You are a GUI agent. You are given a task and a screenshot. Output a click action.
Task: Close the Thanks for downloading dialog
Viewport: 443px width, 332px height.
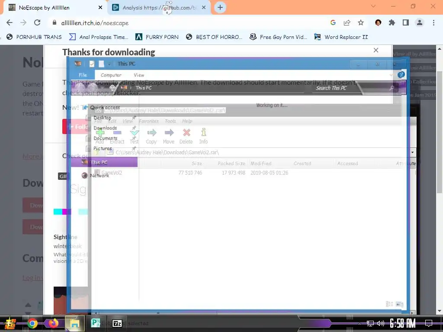(x=376, y=50)
